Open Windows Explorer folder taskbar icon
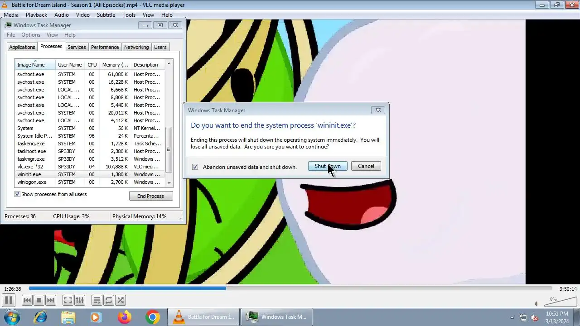 point(68,317)
